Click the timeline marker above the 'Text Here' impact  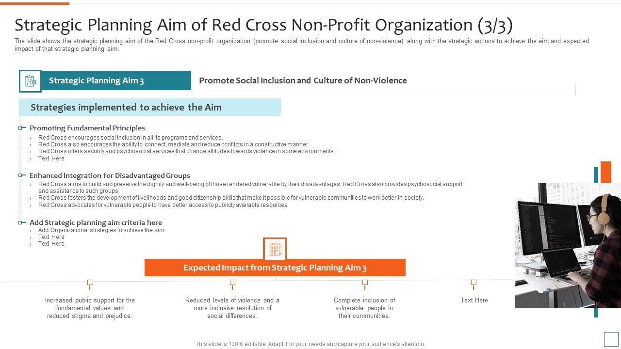(474, 282)
